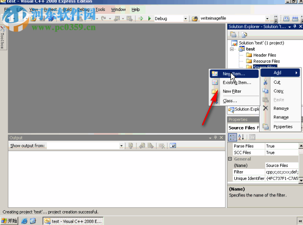303x225 pixels.
Task: Switch Properties to Categorized view
Action: pyautogui.click(x=232, y=137)
